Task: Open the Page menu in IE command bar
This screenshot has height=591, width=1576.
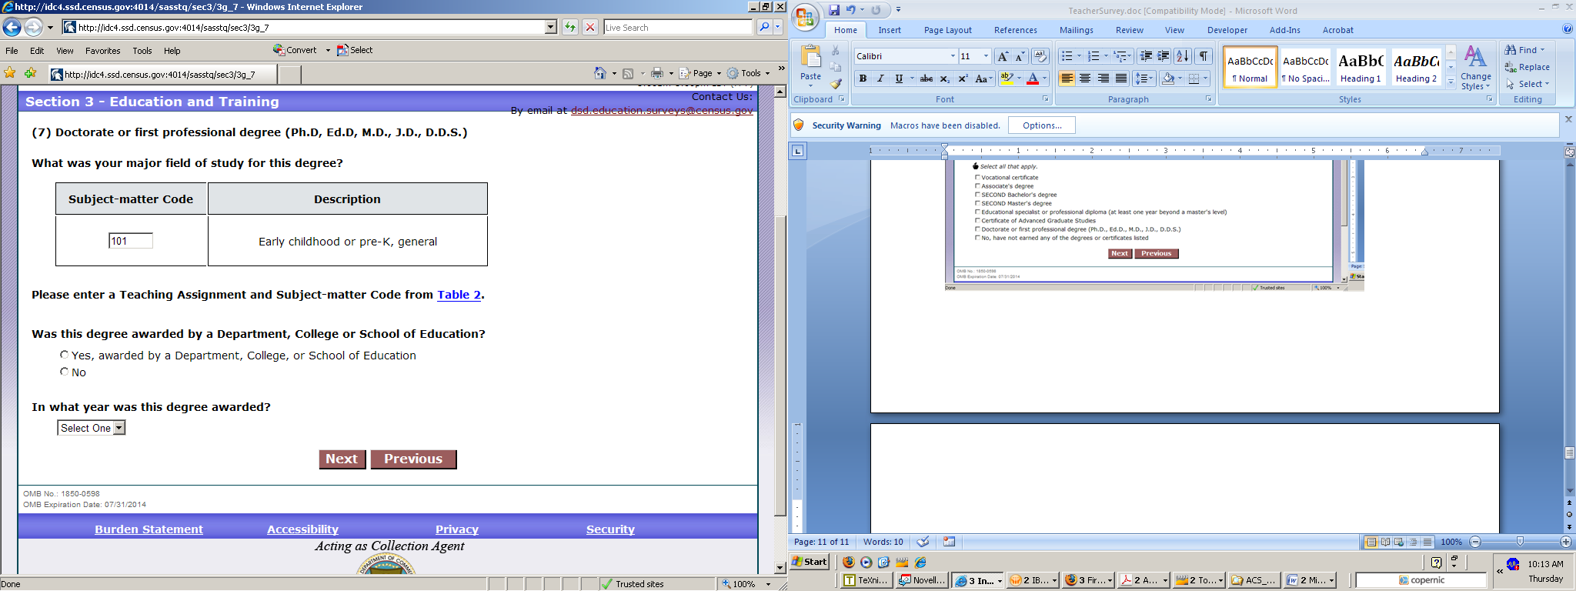Action: coord(700,73)
